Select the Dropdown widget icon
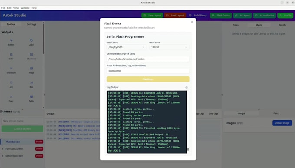The image size is (295, 168). [11, 69]
